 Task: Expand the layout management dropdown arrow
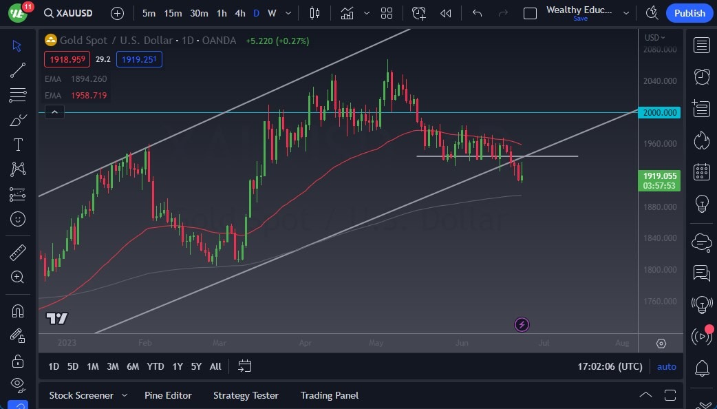click(x=626, y=13)
